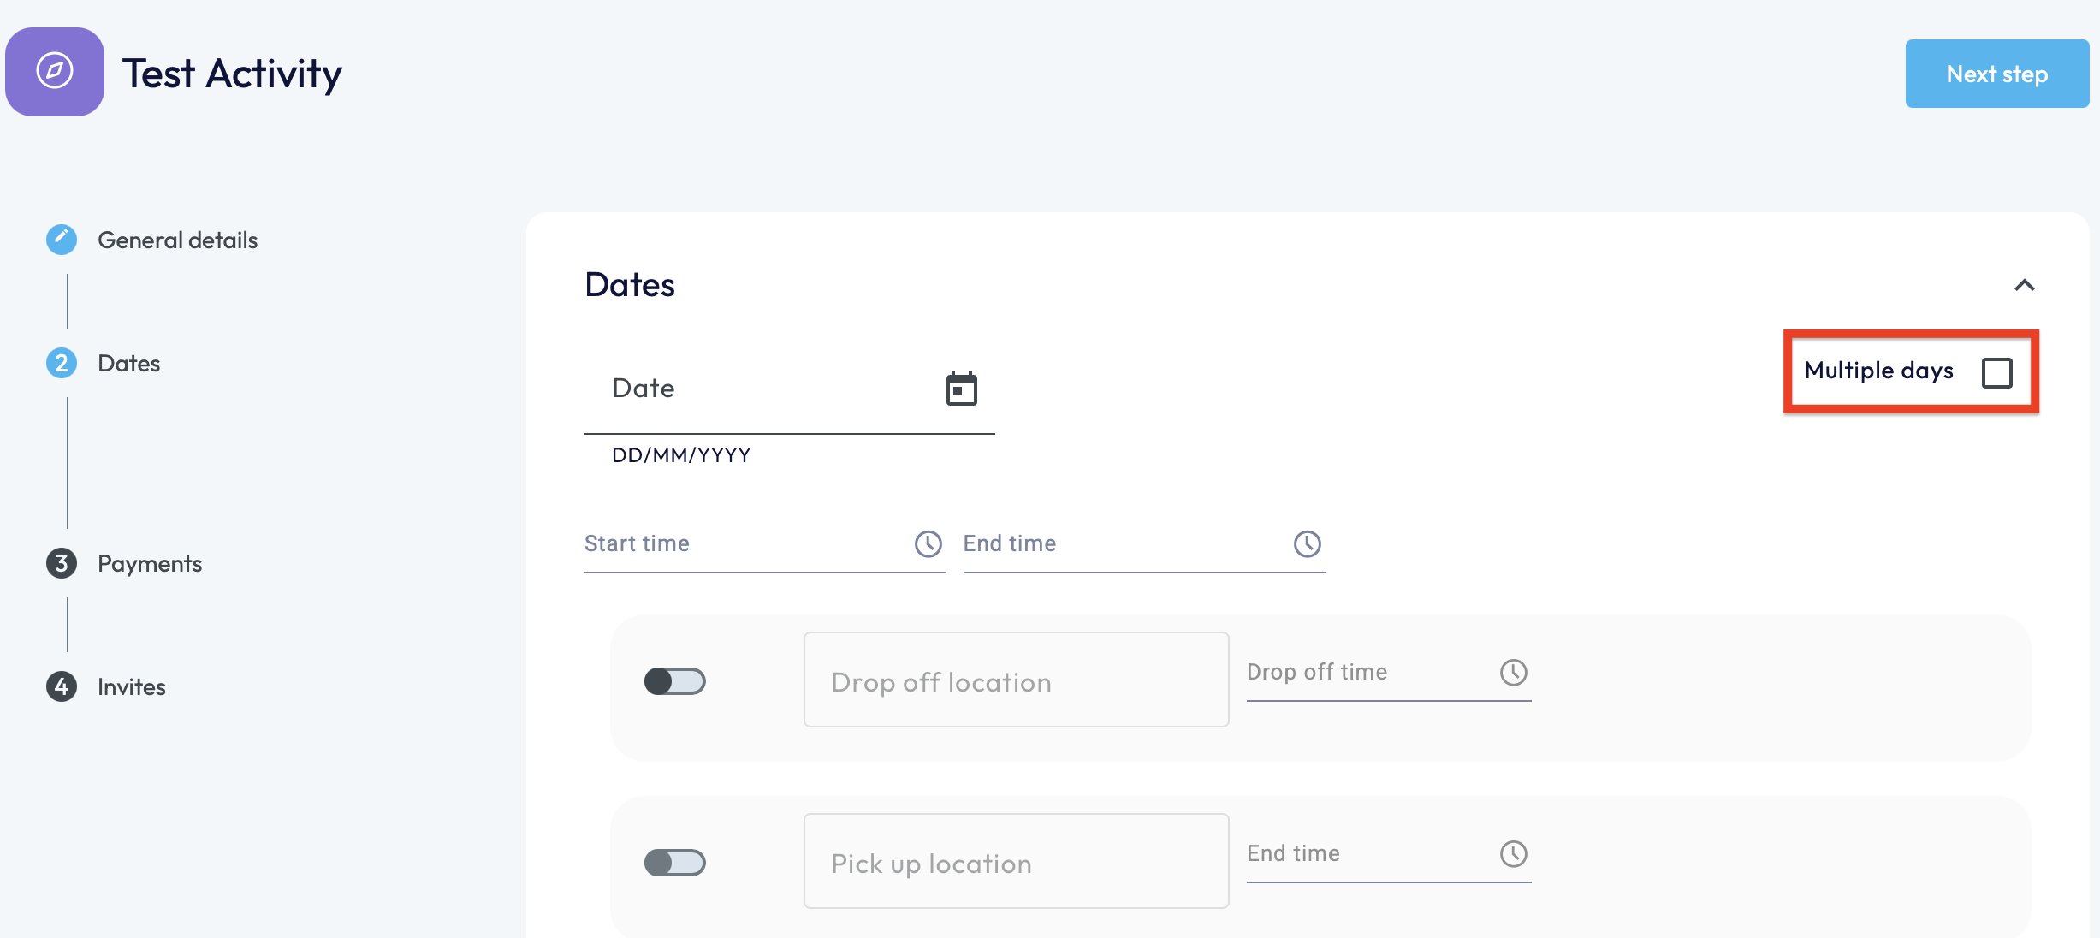
Task: Click the Pick up location field
Action: [1016, 862]
